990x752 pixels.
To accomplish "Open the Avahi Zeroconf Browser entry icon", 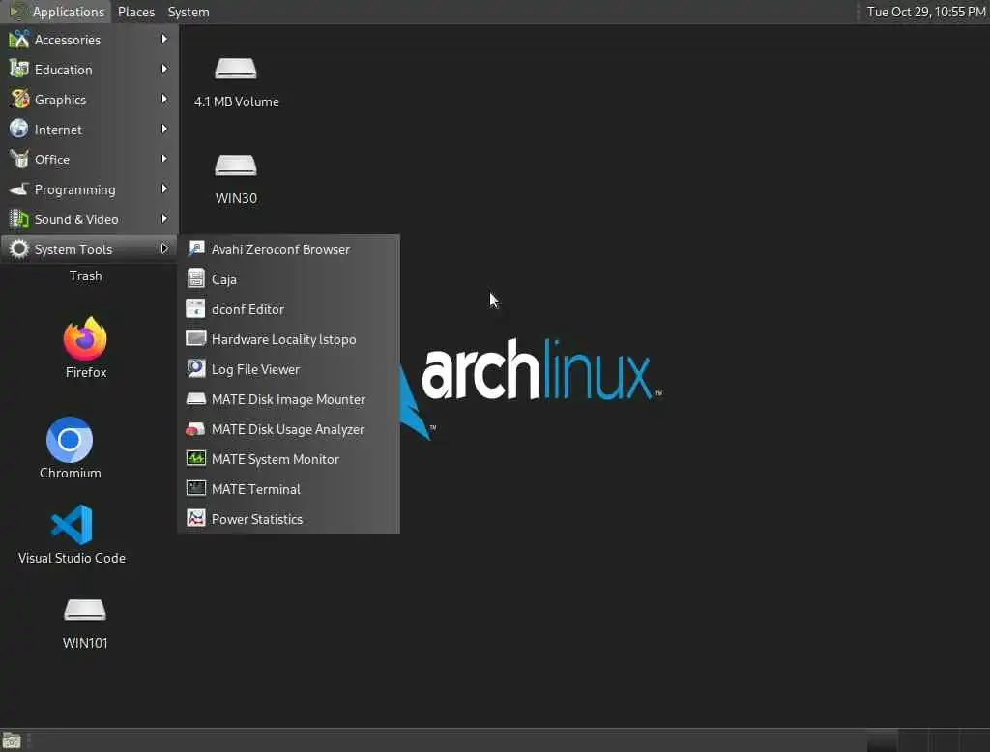I will tap(195, 248).
